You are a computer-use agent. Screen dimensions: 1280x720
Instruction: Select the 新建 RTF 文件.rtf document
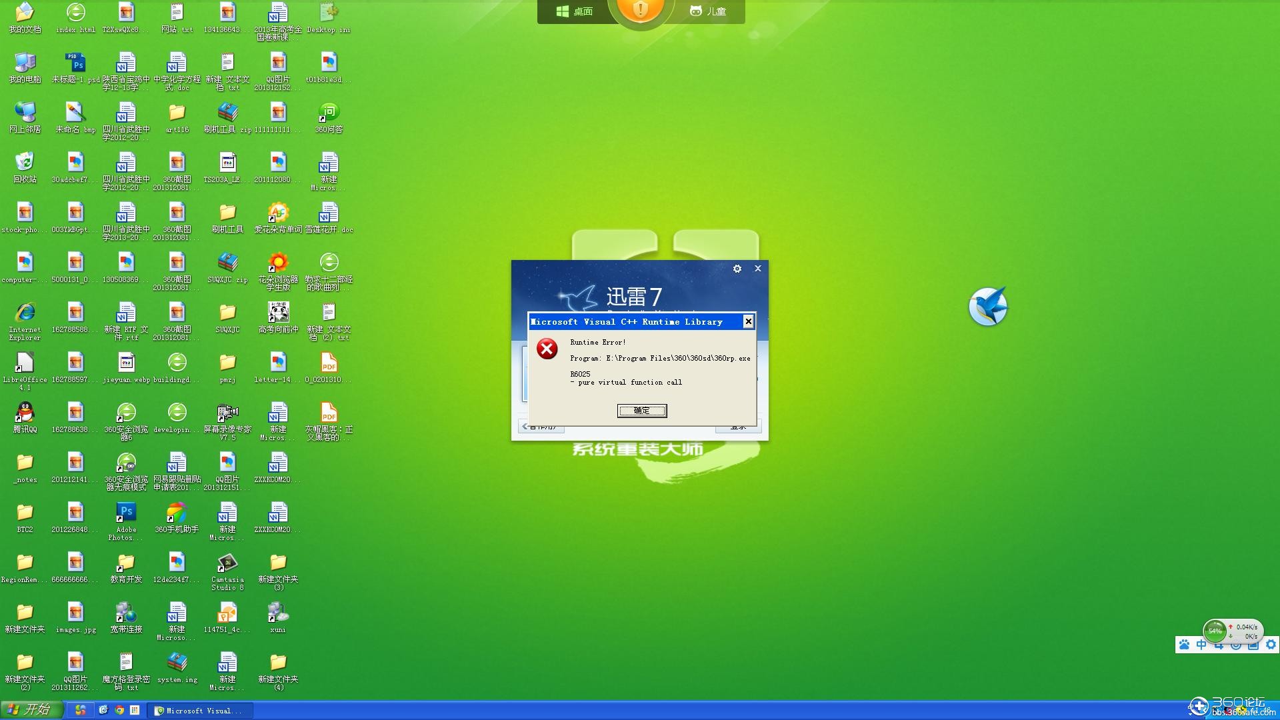click(x=126, y=322)
